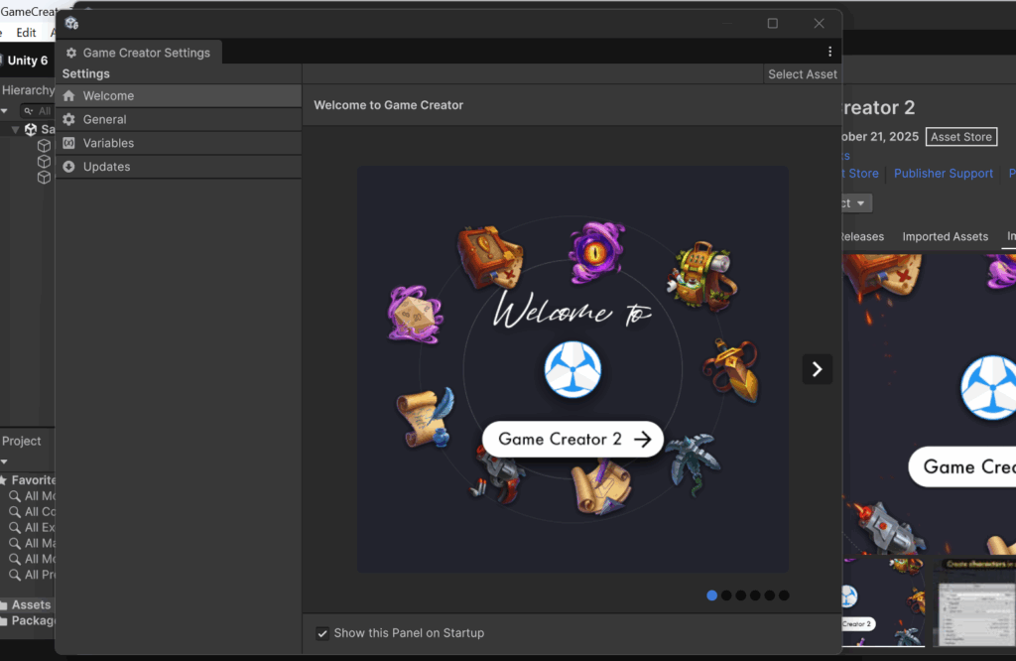Select the last slide pagination dot
Image resolution: width=1016 pixels, height=661 pixels.
coord(784,595)
